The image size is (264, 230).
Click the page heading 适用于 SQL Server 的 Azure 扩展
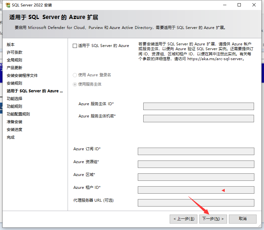click(54, 17)
